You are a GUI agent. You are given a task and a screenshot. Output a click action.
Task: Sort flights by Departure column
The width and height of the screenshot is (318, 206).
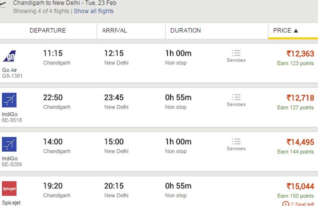(48, 30)
